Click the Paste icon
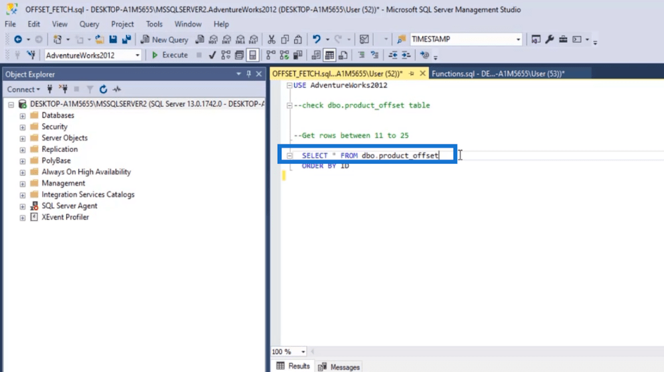This screenshot has width=664, height=372. [x=298, y=39]
